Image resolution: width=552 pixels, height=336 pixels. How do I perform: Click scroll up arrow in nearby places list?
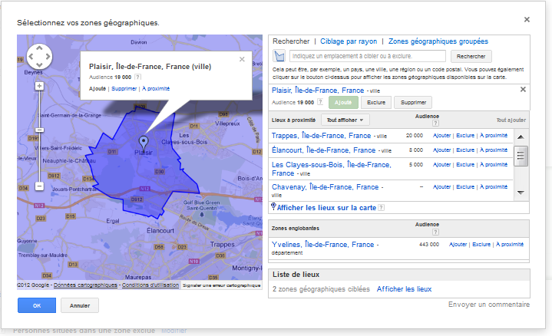pos(521,137)
